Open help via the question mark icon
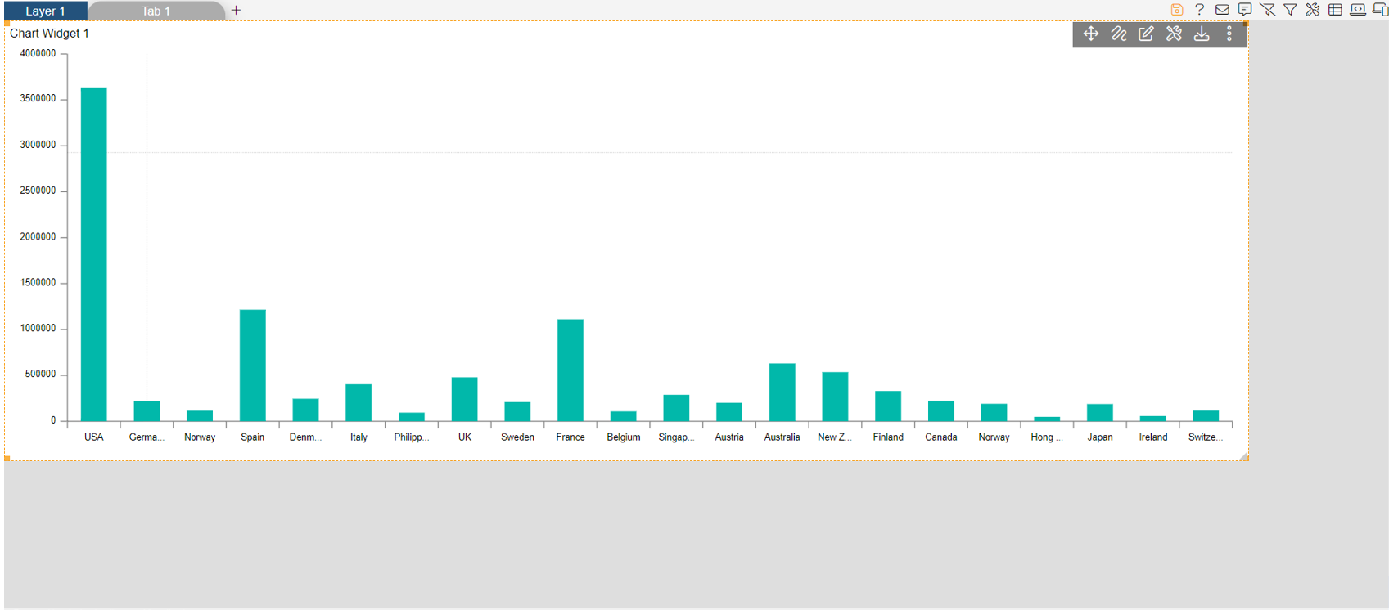Image resolution: width=1389 pixels, height=610 pixels. [1199, 10]
